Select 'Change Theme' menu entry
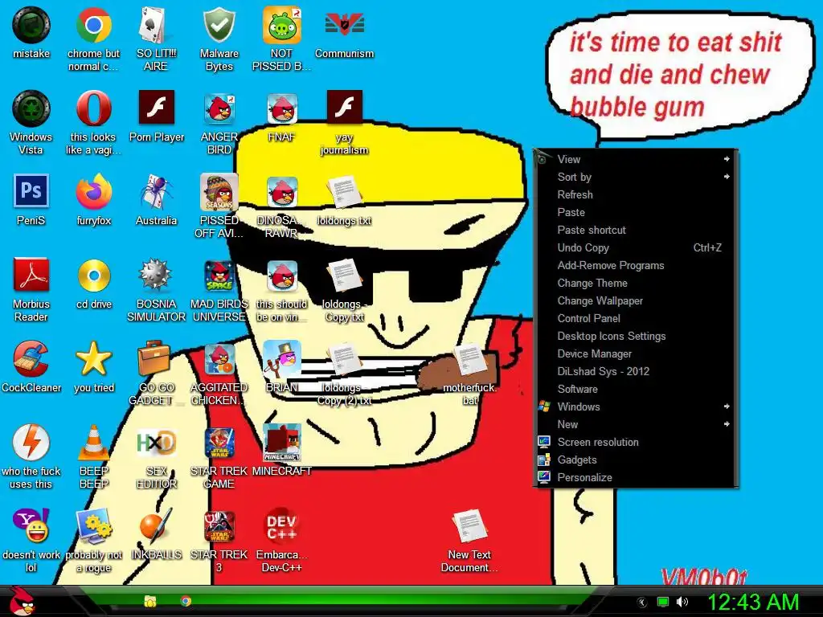The width and height of the screenshot is (823, 617). (x=636, y=284)
